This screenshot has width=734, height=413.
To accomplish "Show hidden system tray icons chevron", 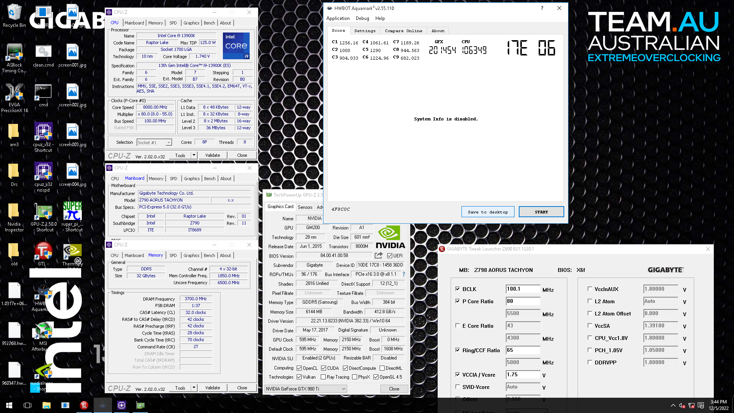I will 673,405.
